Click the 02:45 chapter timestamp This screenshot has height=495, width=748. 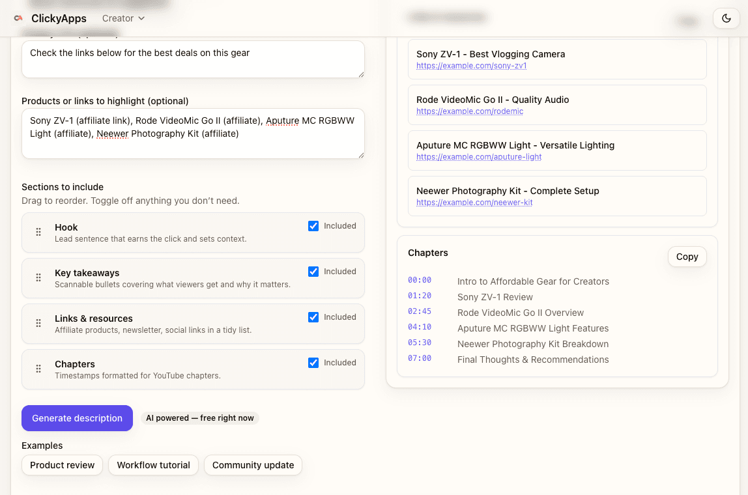[420, 312]
